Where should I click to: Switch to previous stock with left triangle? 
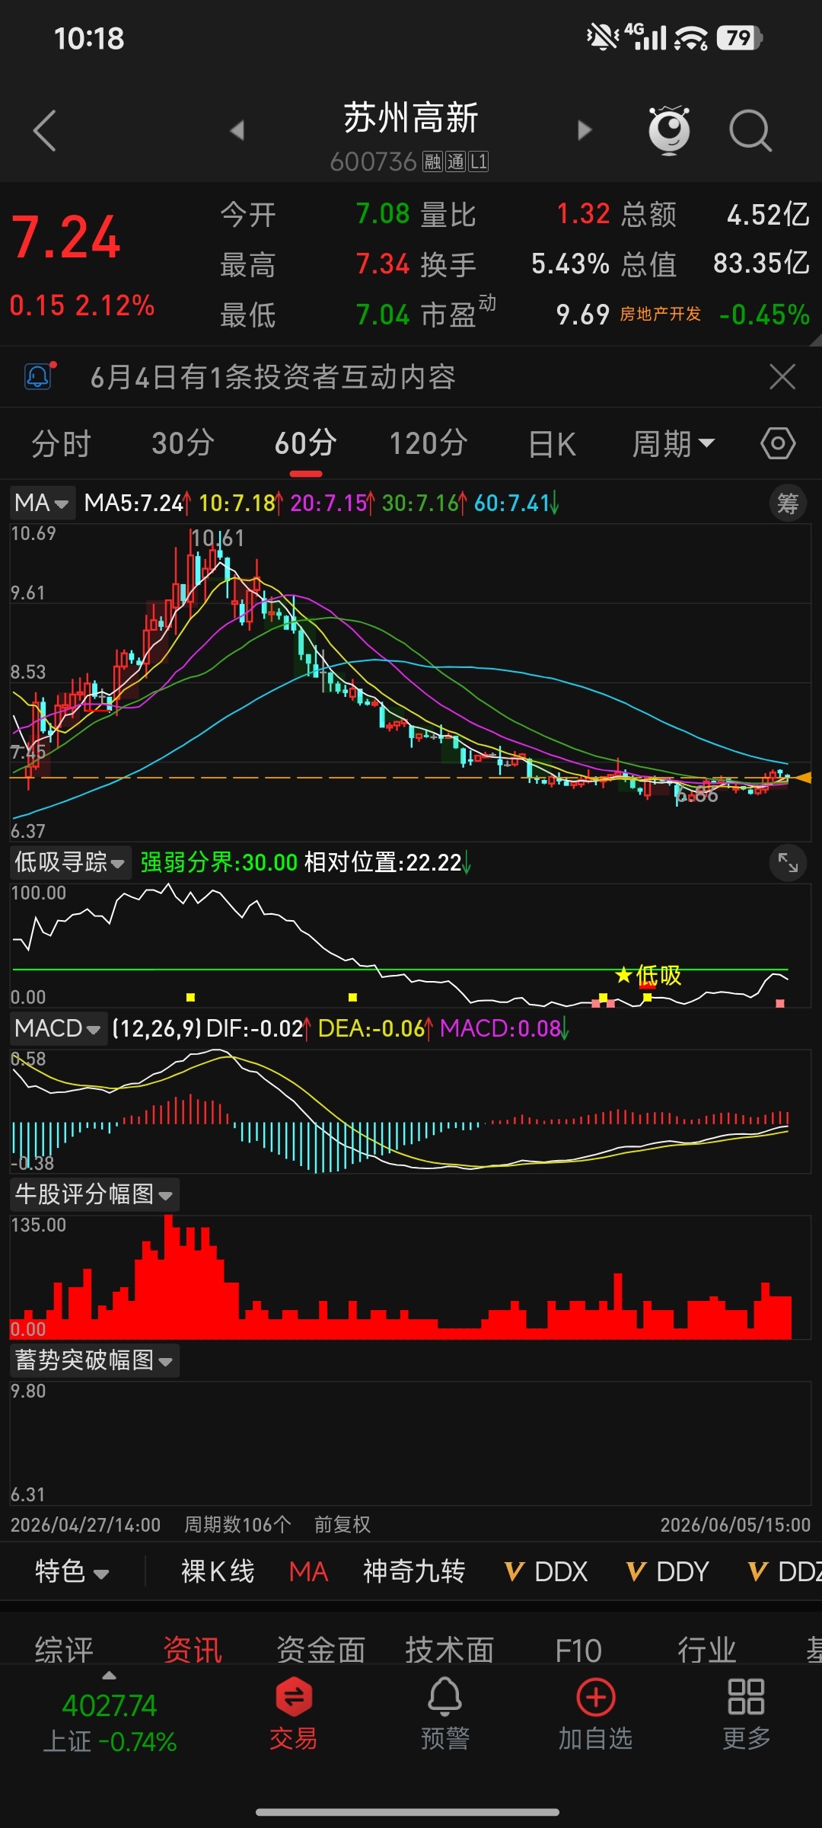[237, 130]
